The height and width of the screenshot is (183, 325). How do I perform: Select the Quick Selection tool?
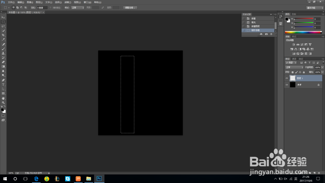point(3,31)
